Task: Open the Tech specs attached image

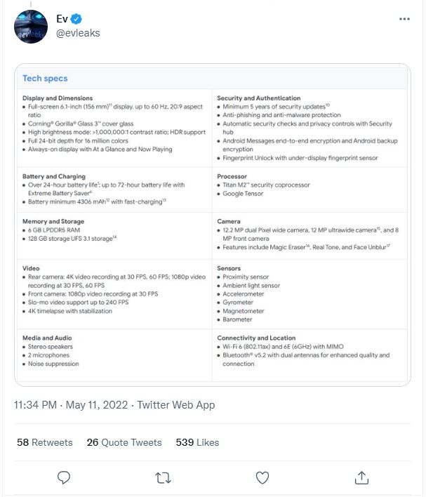Action: (x=212, y=225)
